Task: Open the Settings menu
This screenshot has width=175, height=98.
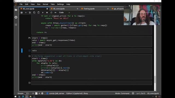Action: pyautogui.click(x=60, y=4)
